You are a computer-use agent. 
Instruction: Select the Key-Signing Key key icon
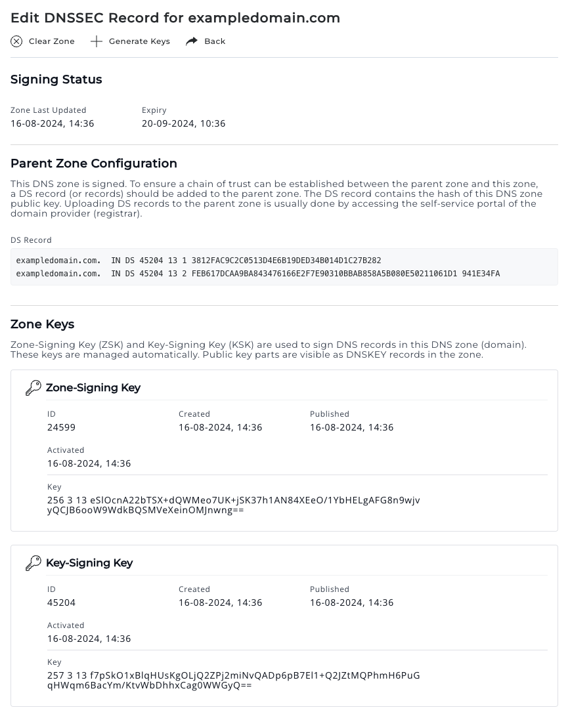click(33, 562)
